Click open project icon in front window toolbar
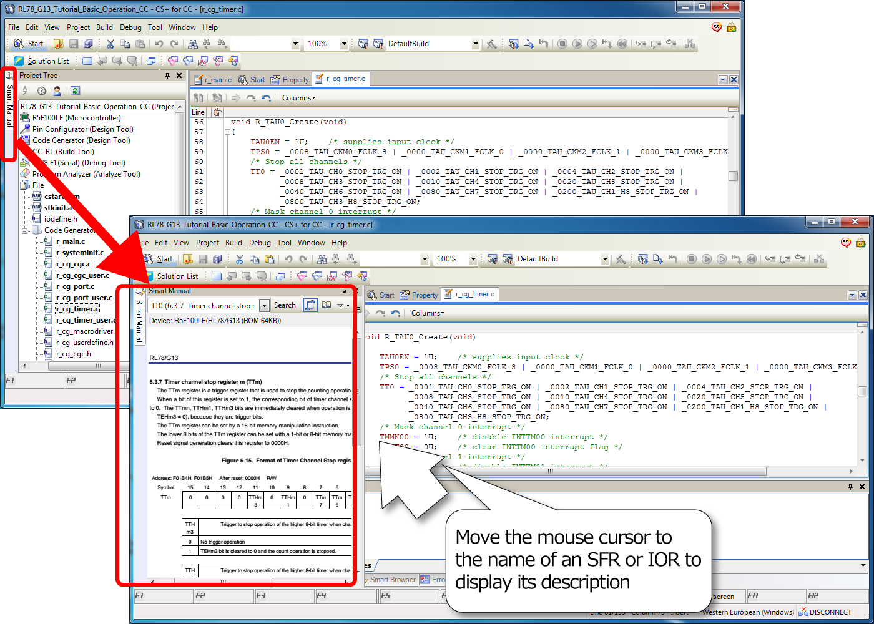The width and height of the screenshot is (874, 624). [x=187, y=259]
